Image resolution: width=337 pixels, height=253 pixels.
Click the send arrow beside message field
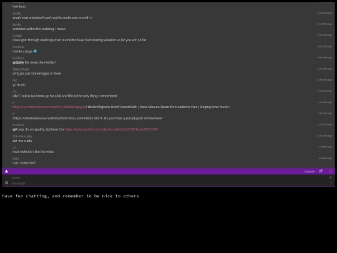point(331,183)
